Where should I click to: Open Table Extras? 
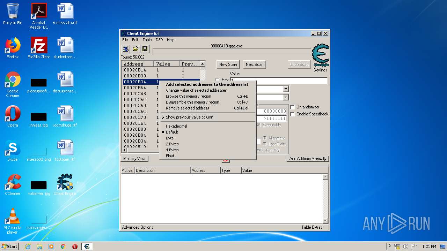tap(312, 227)
